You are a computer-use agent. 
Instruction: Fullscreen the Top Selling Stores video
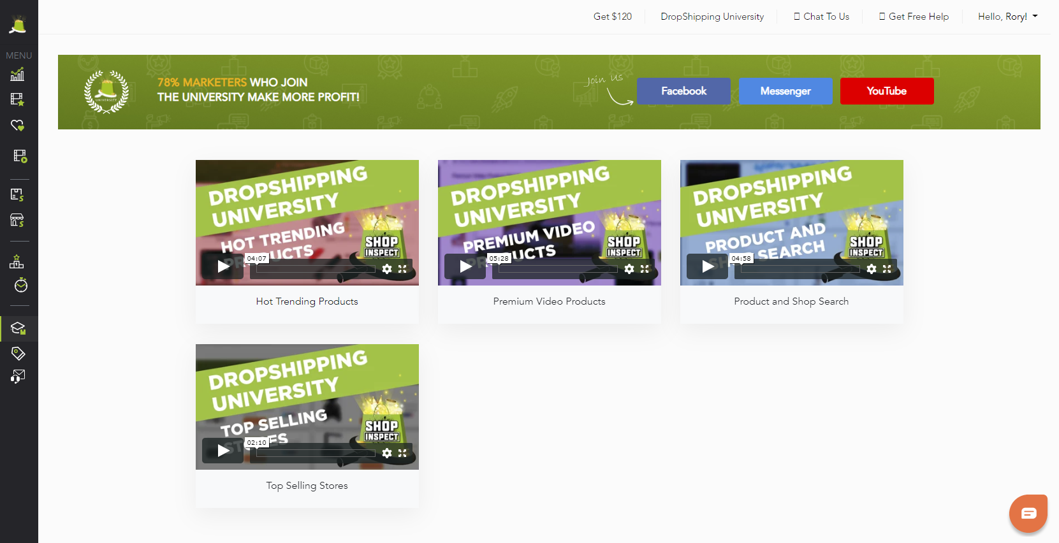tap(402, 453)
